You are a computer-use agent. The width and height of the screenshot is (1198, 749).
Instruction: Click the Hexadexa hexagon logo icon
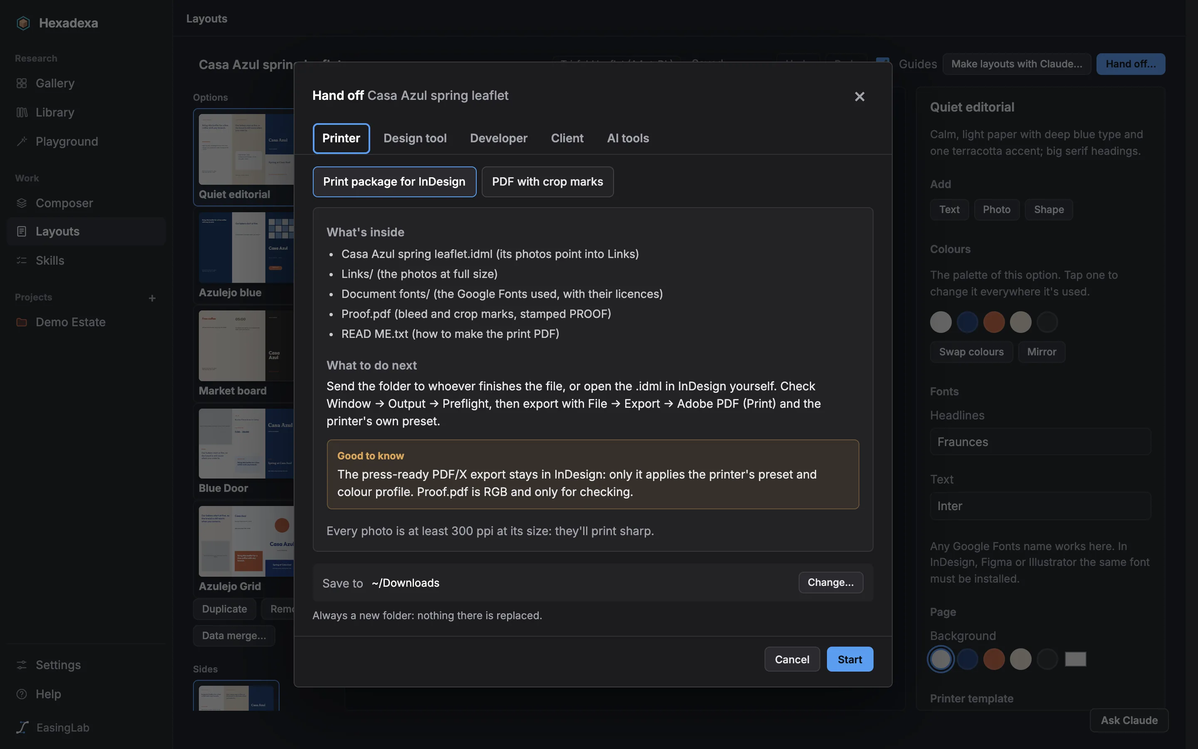click(x=23, y=23)
